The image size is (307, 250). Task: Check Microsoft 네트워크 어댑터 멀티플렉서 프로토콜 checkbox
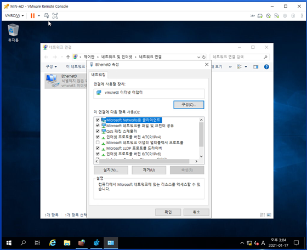(x=98, y=143)
